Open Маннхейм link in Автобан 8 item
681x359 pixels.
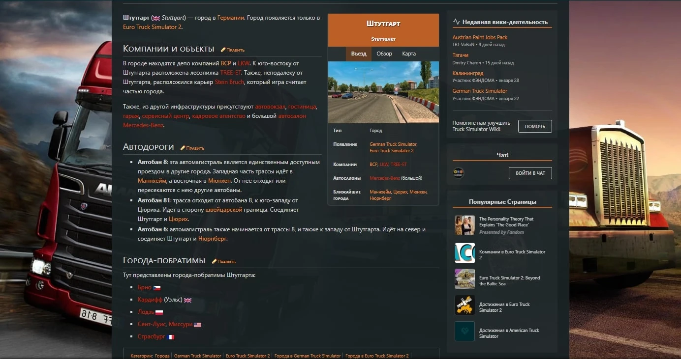(x=152, y=181)
